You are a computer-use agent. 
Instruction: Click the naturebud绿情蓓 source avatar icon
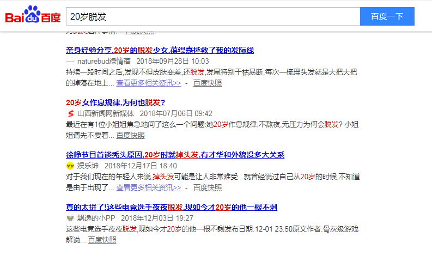point(70,62)
